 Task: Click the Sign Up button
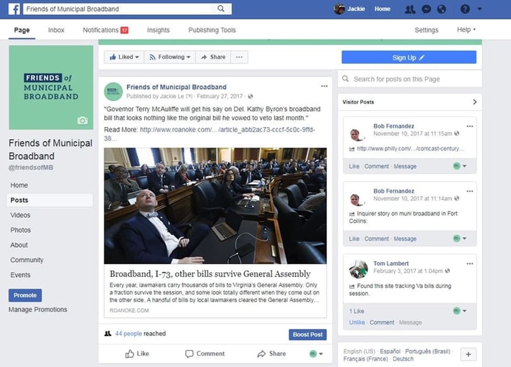click(409, 57)
